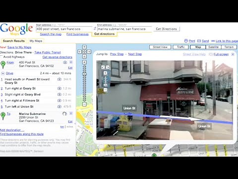Click the Google Maps logo

point(16,29)
